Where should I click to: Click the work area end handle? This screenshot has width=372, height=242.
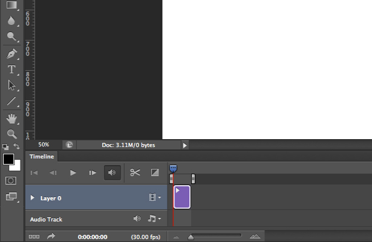coord(193,179)
